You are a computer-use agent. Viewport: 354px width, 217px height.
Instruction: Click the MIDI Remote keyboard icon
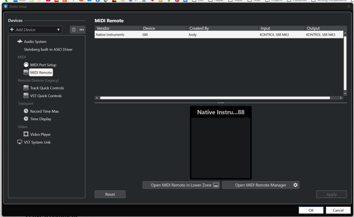click(26, 72)
